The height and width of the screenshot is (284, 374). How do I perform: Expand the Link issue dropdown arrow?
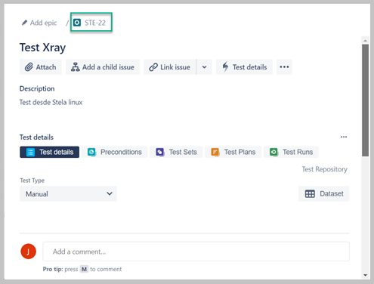click(204, 67)
